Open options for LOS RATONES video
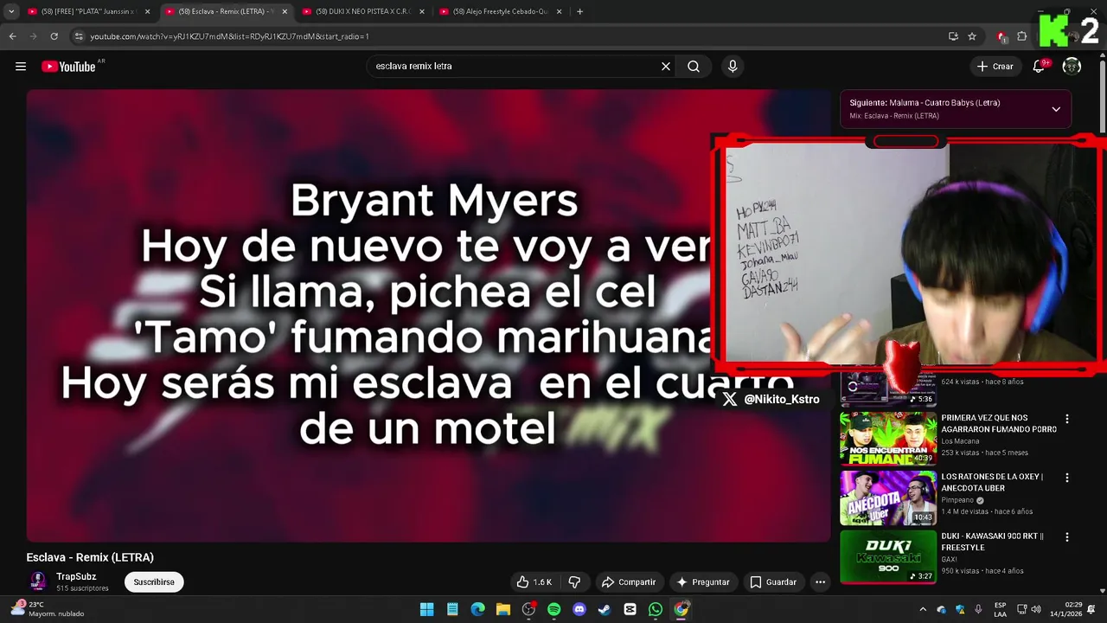Screen dimensions: 1107x623 (1067, 478)
